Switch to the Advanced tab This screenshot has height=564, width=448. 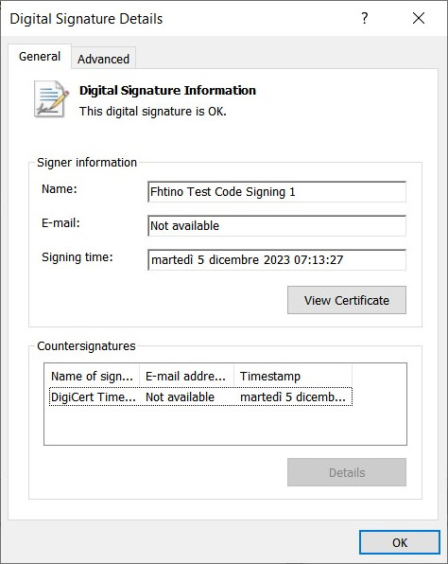[103, 59]
